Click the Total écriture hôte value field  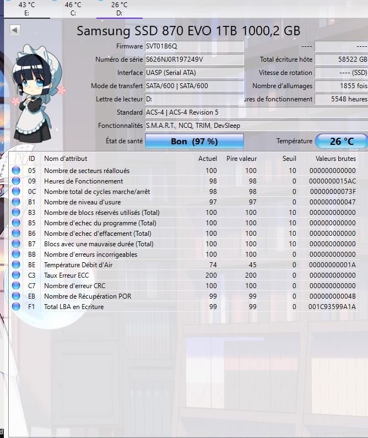pos(341,60)
